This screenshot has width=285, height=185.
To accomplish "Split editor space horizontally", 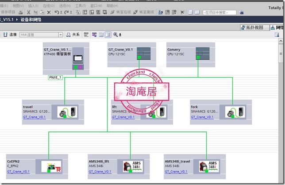I will point(190,12).
